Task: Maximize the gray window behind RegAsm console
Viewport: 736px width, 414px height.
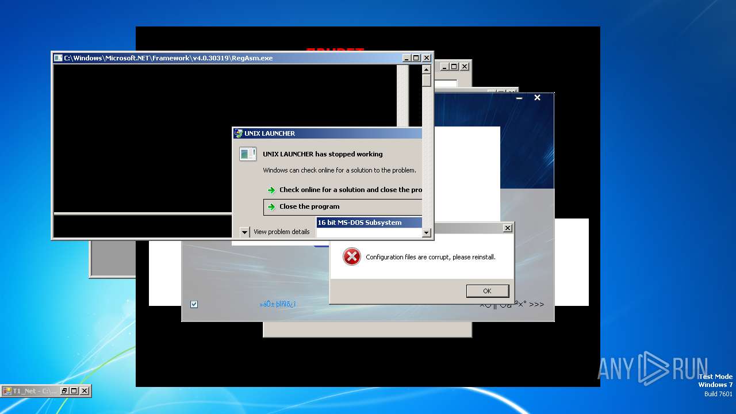Action: [x=454, y=67]
